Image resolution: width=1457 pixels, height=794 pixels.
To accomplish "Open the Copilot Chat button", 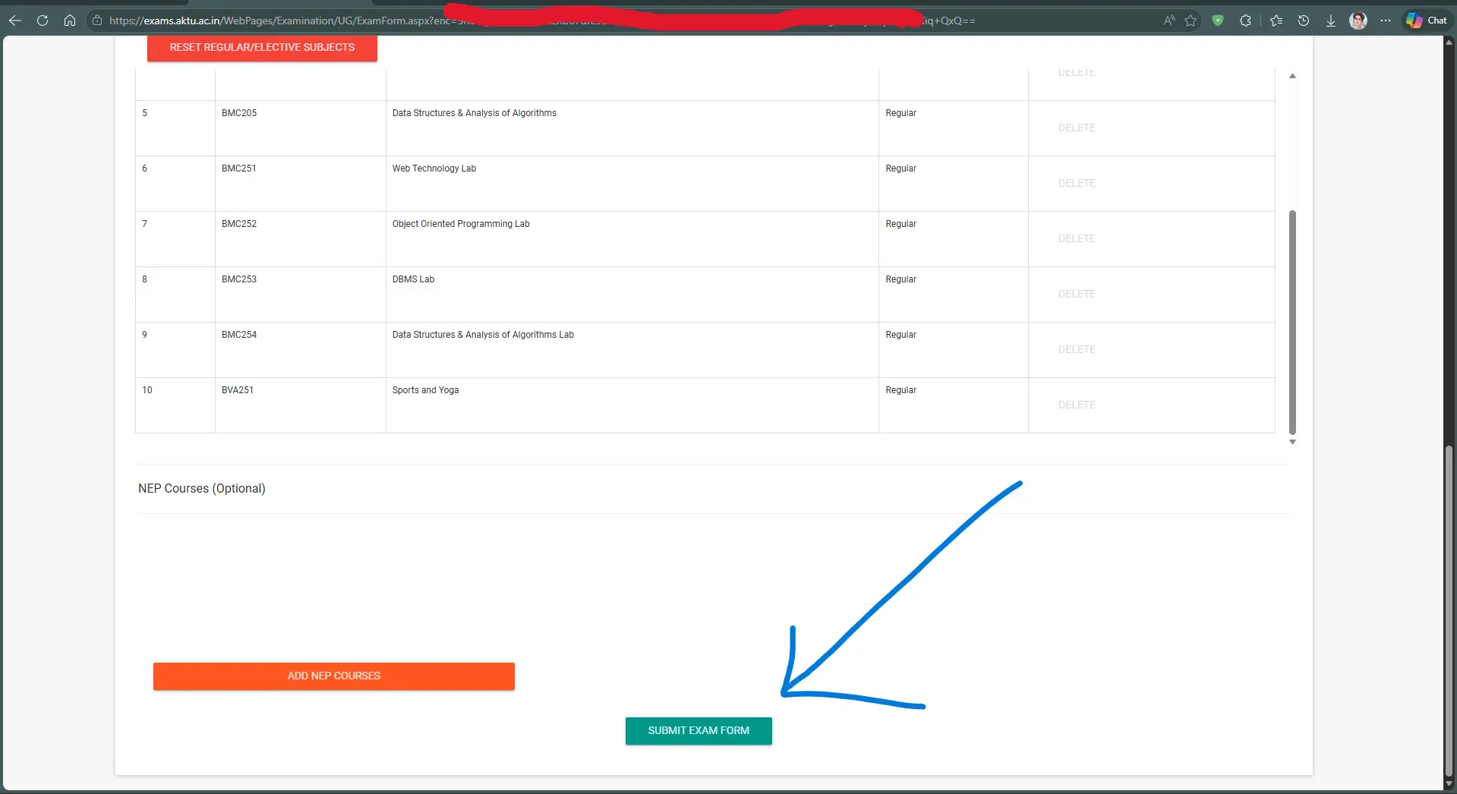I will coord(1427,20).
